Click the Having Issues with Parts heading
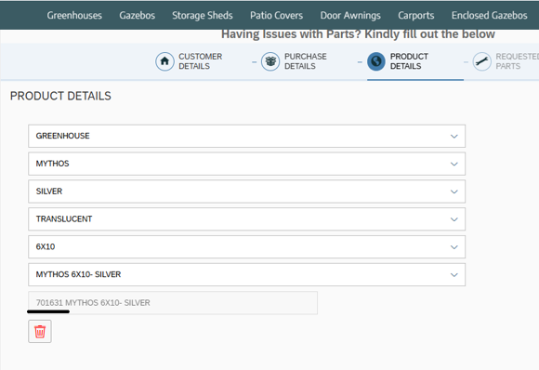This screenshot has height=370, width=539. [358, 34]
